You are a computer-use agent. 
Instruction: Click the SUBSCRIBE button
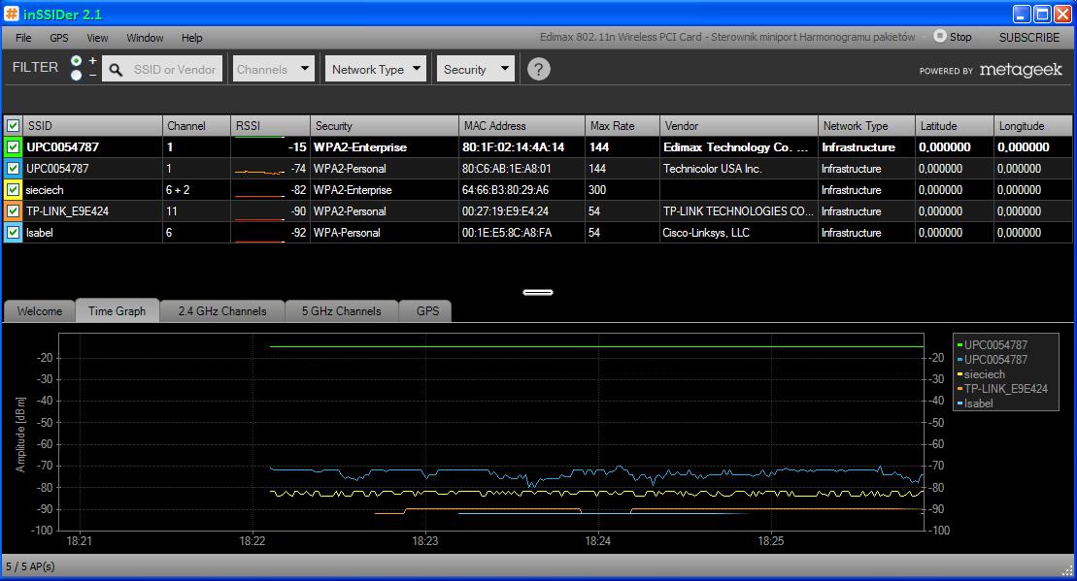(1028, 37)
